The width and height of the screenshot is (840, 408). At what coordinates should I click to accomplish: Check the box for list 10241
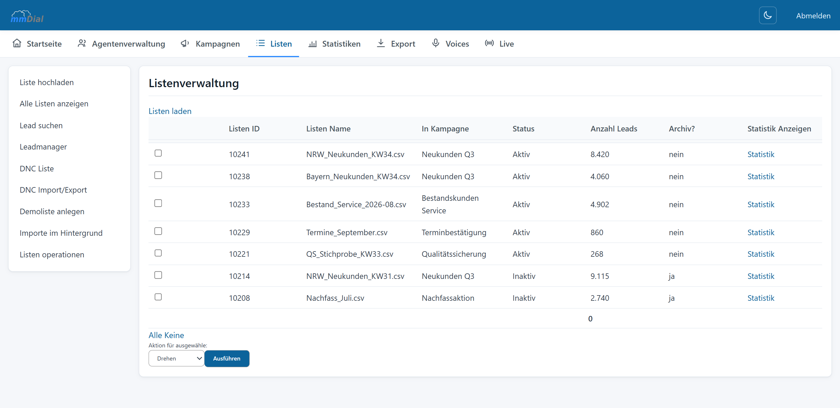tap(158, 153)
